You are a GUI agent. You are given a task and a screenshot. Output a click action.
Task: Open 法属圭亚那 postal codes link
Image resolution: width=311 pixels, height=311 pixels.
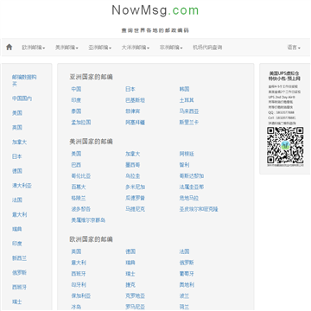pos(192,187)
